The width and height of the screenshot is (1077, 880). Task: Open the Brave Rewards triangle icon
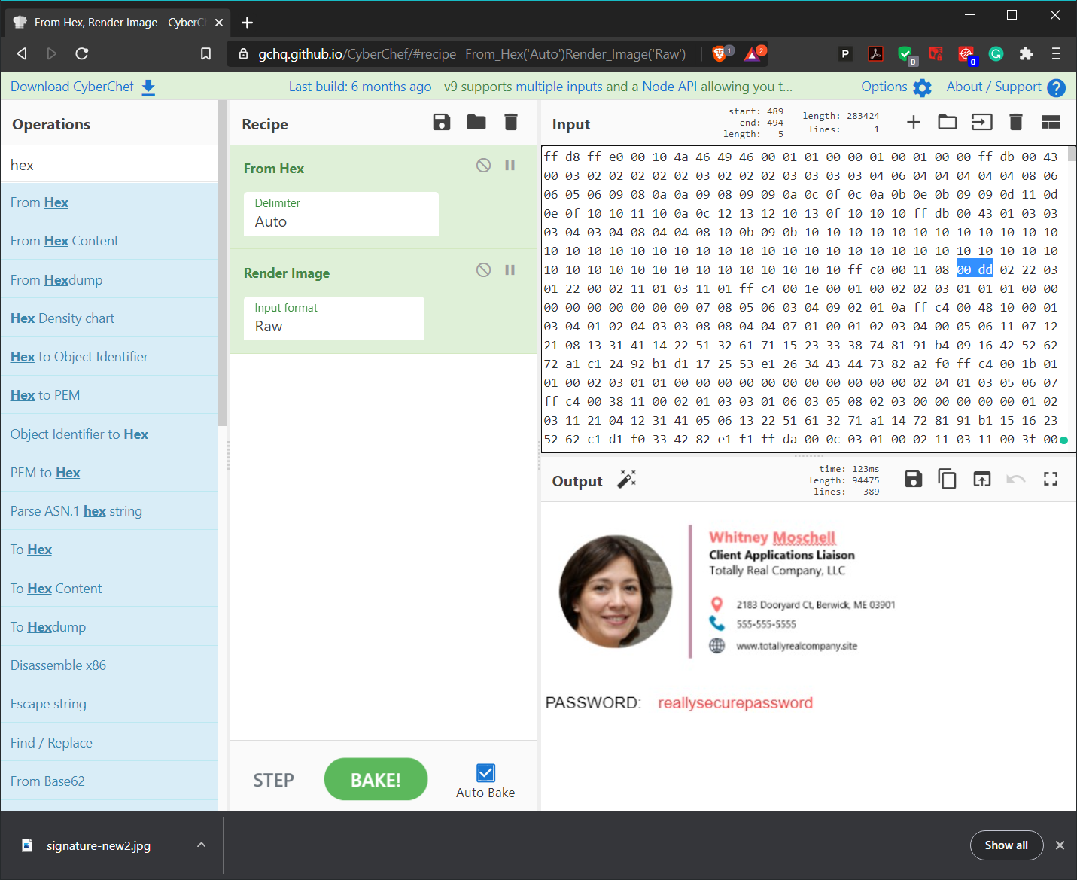point(752,53)
